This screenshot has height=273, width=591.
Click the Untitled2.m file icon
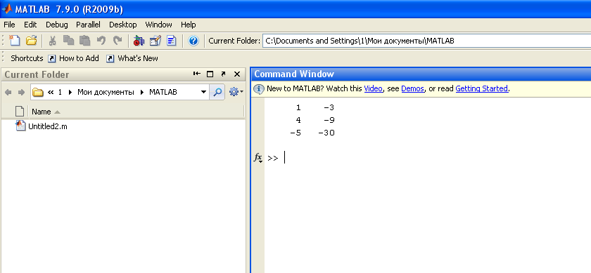[20, 126]
